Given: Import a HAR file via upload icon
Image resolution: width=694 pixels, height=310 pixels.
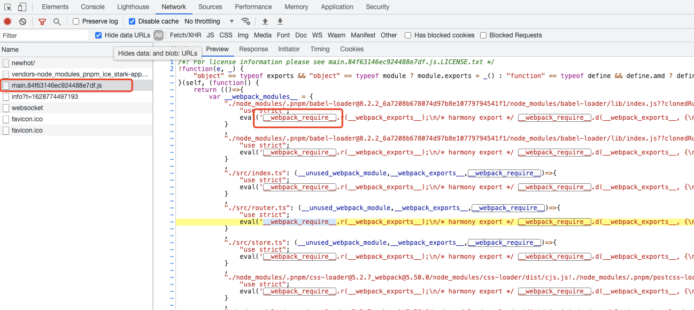Looking at the screenshot, I should click(x=265, y=21).
